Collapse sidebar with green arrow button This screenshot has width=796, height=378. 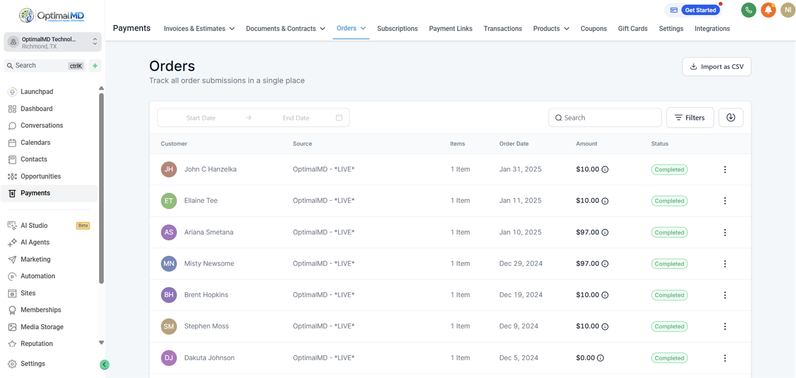pyautogui.click(x=104, y=365)
